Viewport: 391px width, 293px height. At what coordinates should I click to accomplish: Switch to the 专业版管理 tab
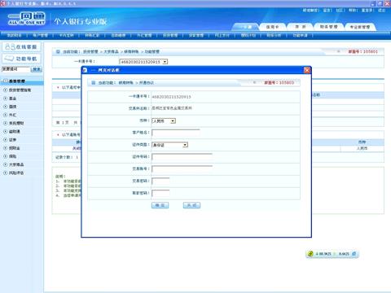[x=360, y=27]
